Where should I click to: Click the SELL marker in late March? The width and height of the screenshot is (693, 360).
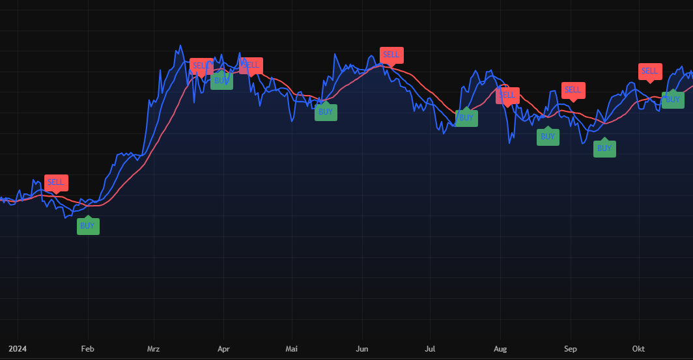pyautogui.click(x=201, y=66)
